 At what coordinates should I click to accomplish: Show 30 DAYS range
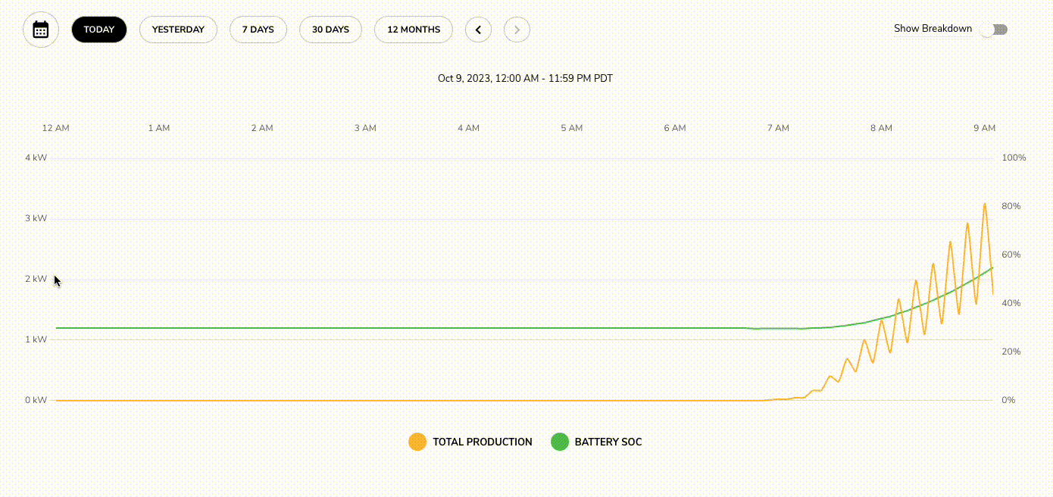(x=330, y=30)
